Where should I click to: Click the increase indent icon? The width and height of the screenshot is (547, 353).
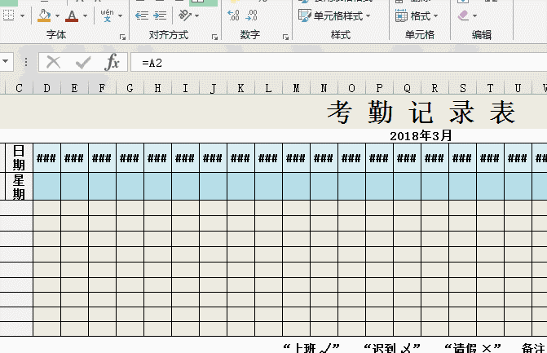click(160, 15)
